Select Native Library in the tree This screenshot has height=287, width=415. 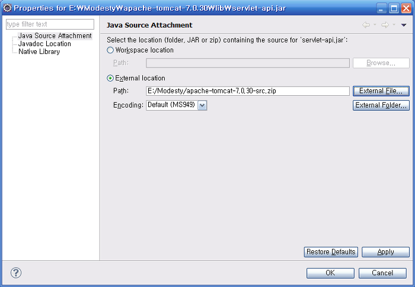point(39,51)
